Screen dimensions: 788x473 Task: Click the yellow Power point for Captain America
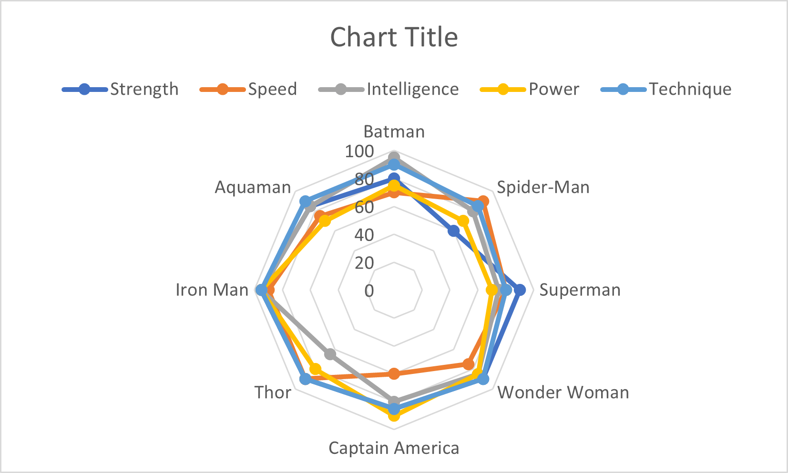(x=394, y=416)
